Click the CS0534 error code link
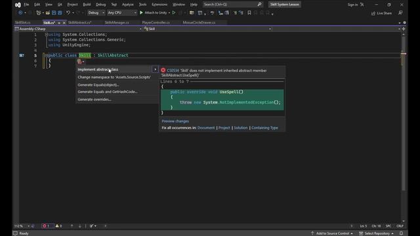The width and height of the screenshot is (420, 236). click(173, 71)
